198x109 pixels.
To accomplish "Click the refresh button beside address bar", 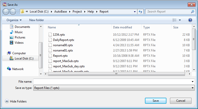I will (140, 12).
